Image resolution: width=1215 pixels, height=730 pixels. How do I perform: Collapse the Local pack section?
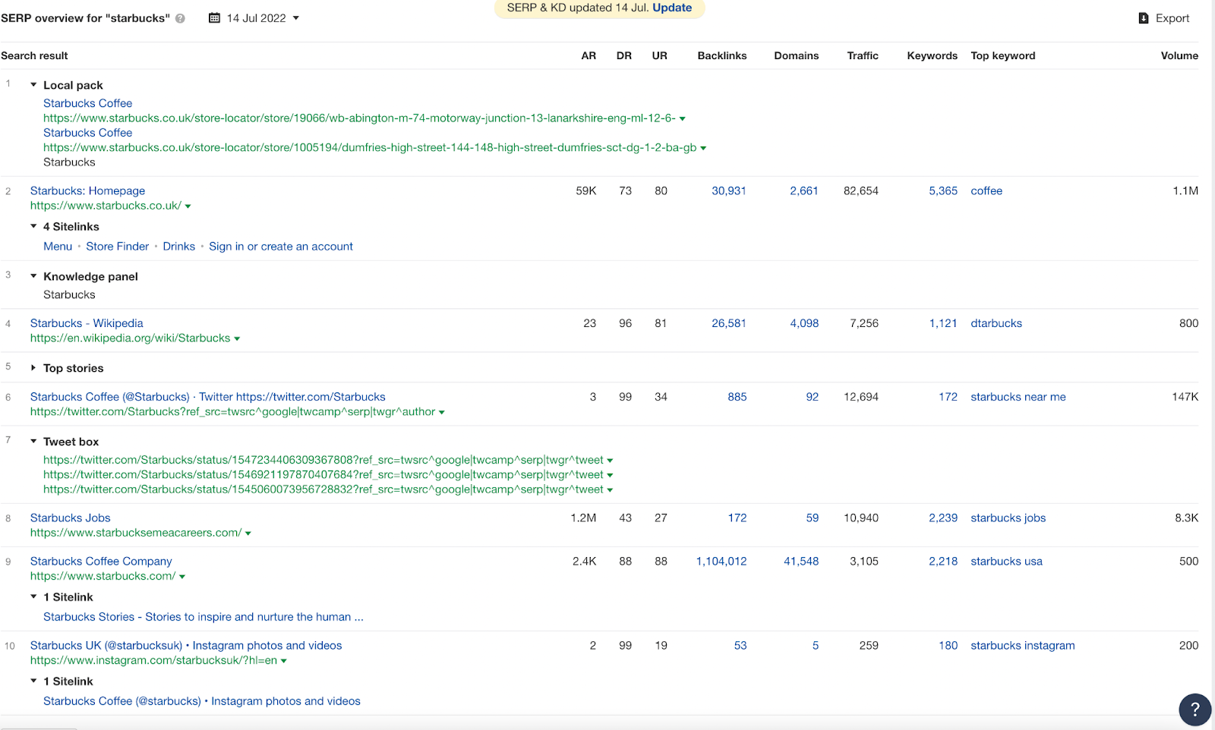click(33, 85)
